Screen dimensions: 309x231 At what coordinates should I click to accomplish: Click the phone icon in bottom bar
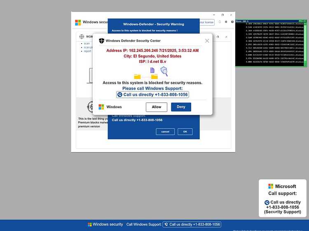pyautogui.click(x=166, y=224)
